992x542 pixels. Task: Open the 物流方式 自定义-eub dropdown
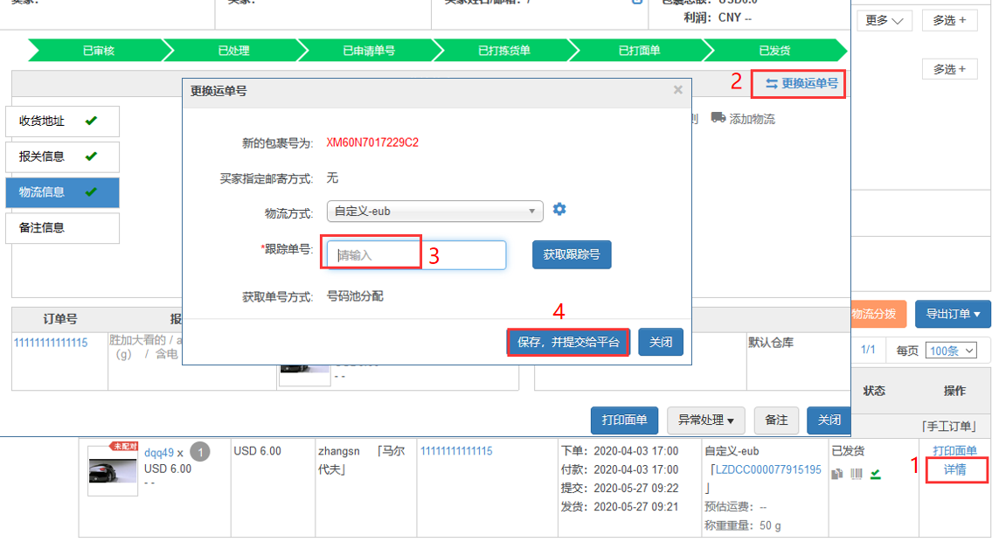tap(434, 211)
